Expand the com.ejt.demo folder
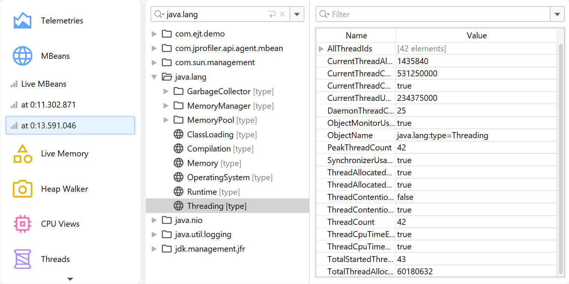Screen dimensions: 569x284 (x=154, y=34)
